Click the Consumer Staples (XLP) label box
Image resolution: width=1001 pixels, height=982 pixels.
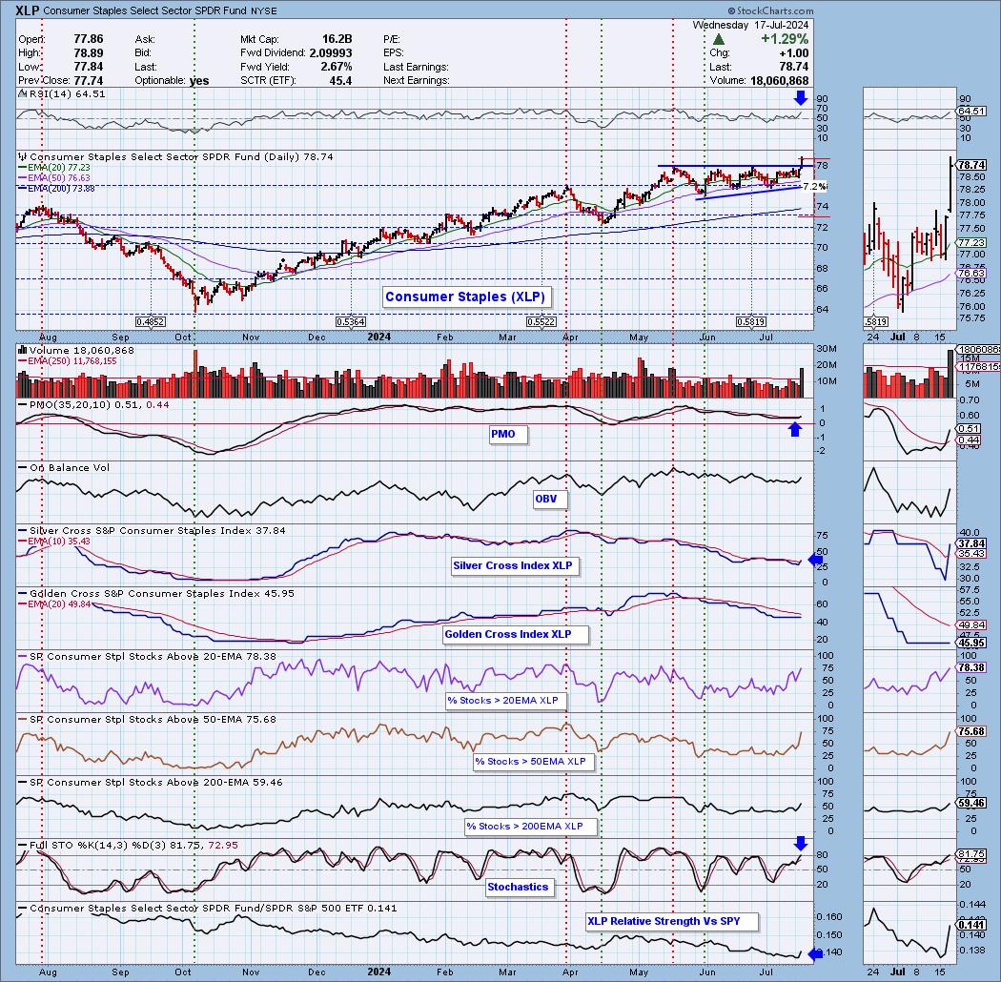pos(465,297)
